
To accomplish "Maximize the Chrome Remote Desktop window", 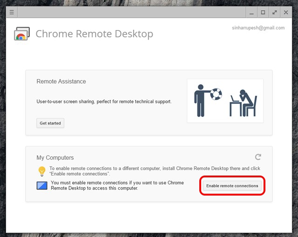I will (x=263, y=13).
